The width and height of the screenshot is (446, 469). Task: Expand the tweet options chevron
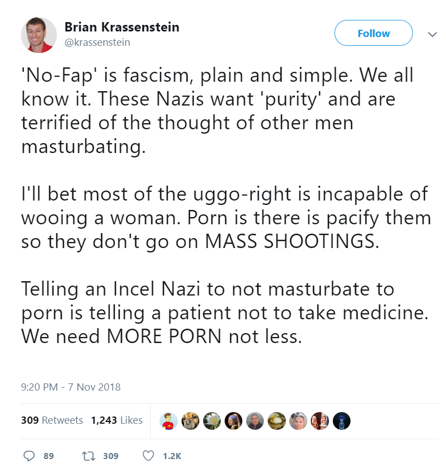click(x=432, y=34)
